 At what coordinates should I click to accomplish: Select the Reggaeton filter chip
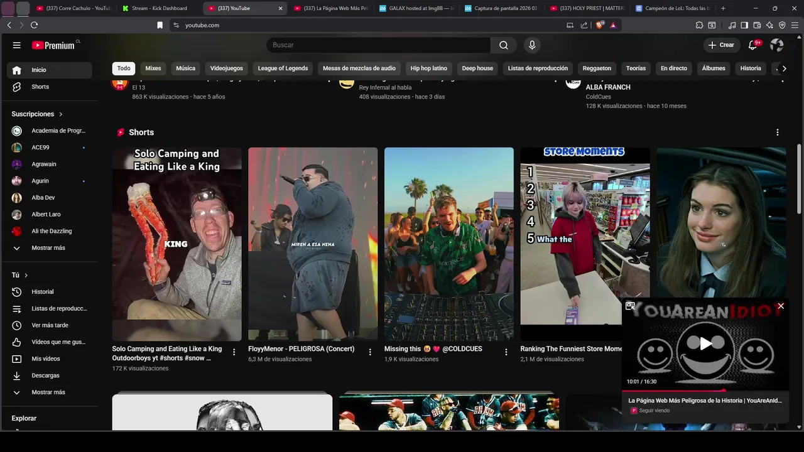pos(597,68)
